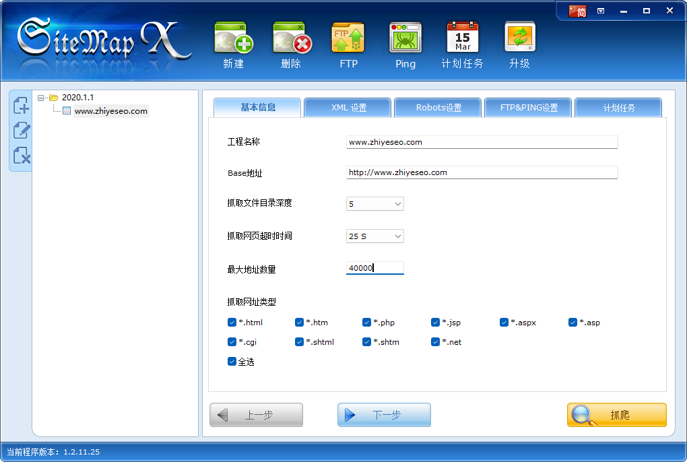Click the 抓取网址类型 label
The image size is (687, 462).
(251, 302)
